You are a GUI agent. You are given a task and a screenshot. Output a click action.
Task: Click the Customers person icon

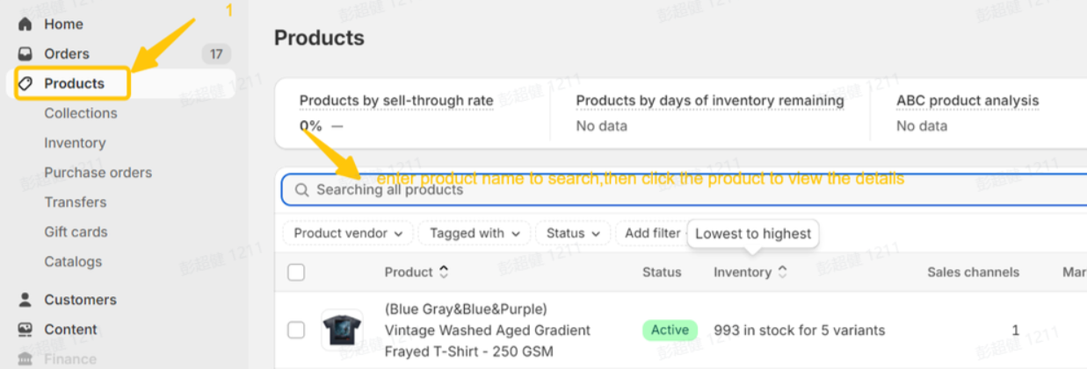coord(25,300)
